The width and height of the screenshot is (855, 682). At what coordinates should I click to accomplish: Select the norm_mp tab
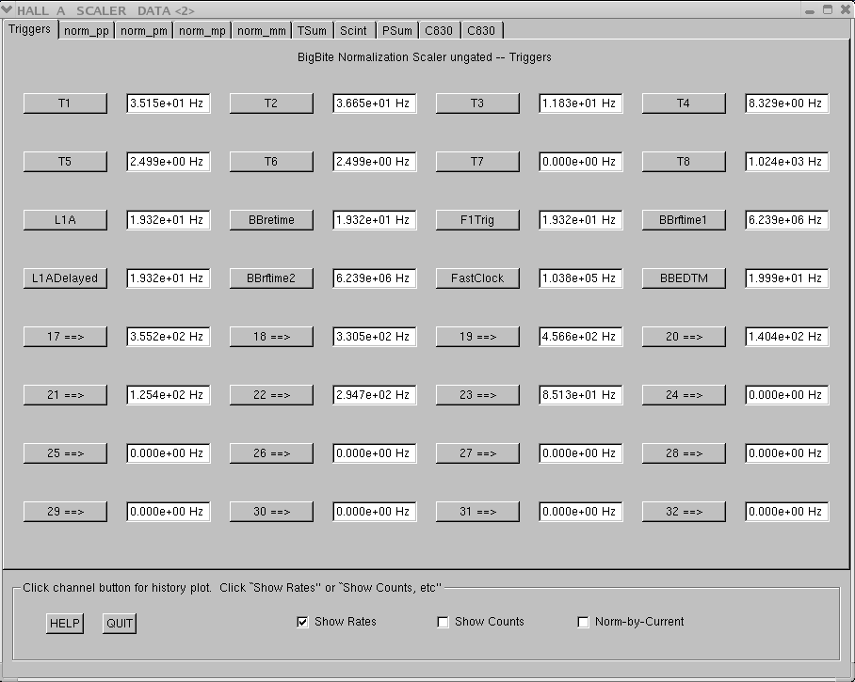(x=202, y=30)
